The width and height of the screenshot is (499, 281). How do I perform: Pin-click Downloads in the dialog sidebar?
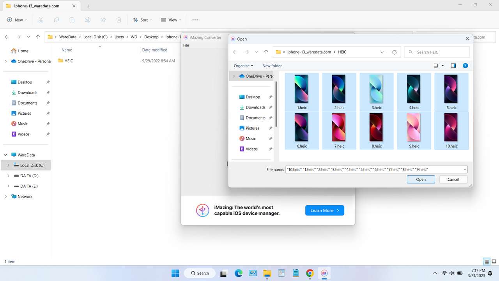click(x=271, y=107)
